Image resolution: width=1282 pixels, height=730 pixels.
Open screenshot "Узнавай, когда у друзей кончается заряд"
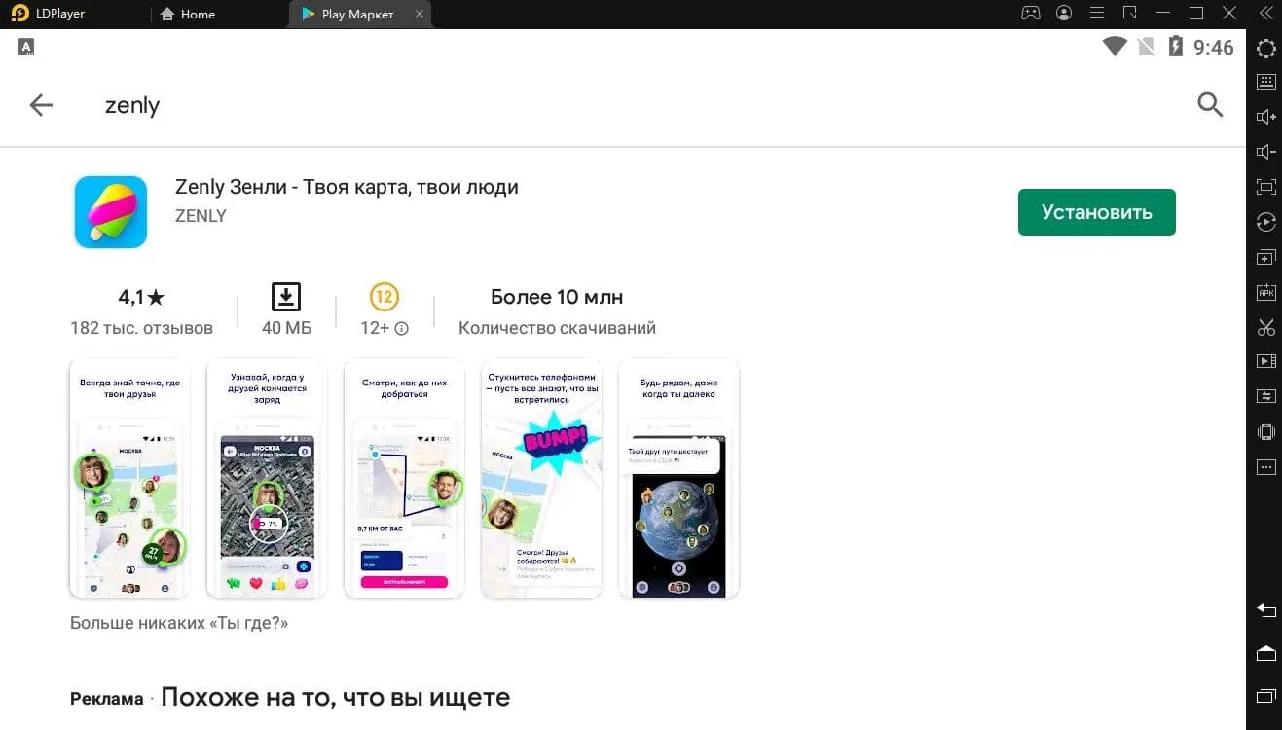tap(267, 478)
